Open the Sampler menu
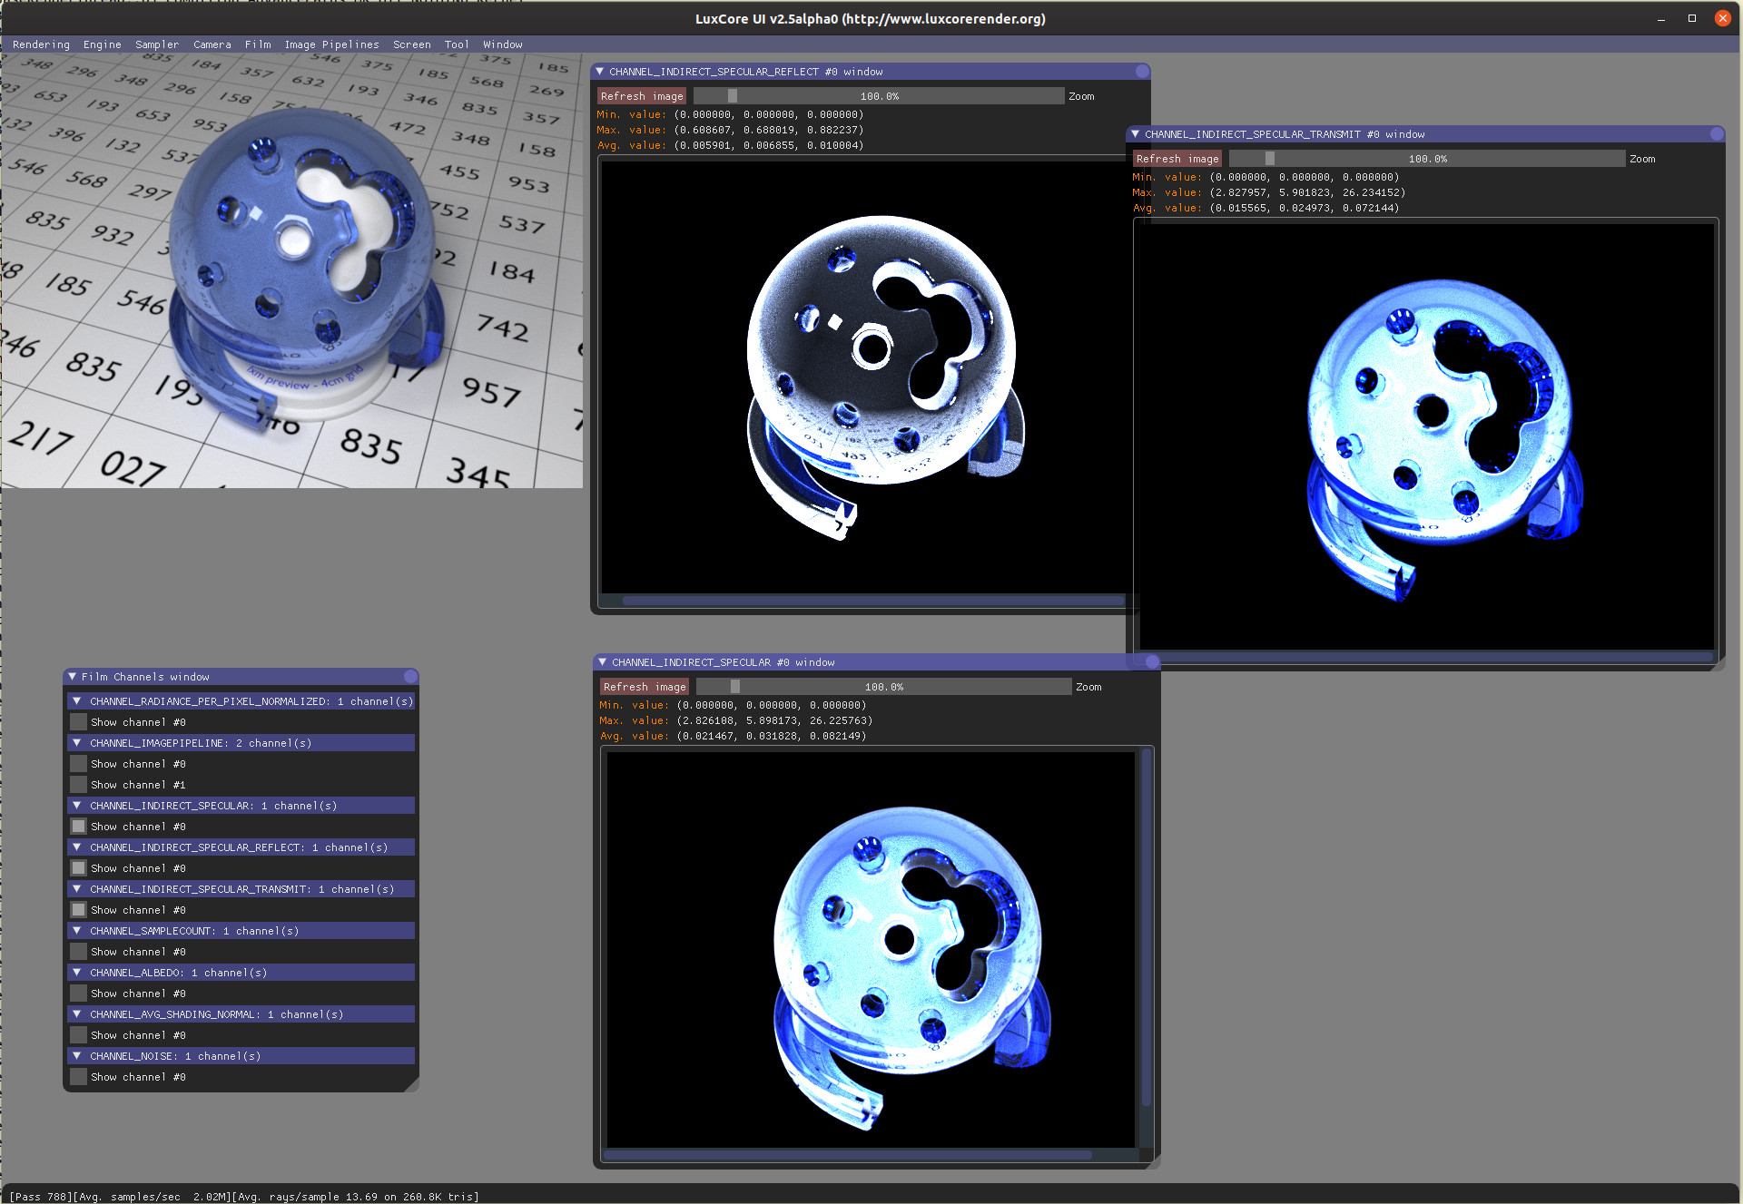The width and height of the screenshot is (1743, 1204). tap(157, 44)
